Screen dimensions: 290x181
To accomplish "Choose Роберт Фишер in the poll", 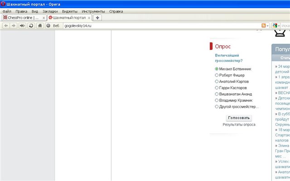I will [217, 75].
